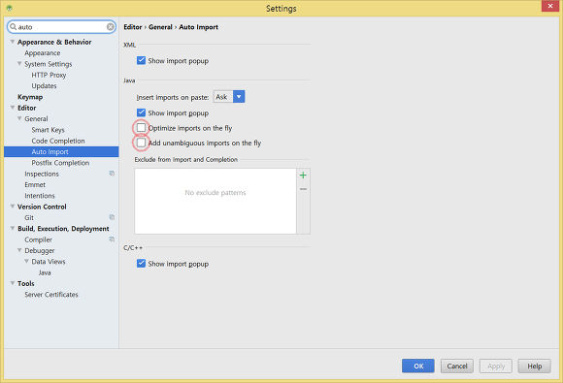
Task: Collapse the Debugger node
Action: pyautogui.click(x=19, y=250)
